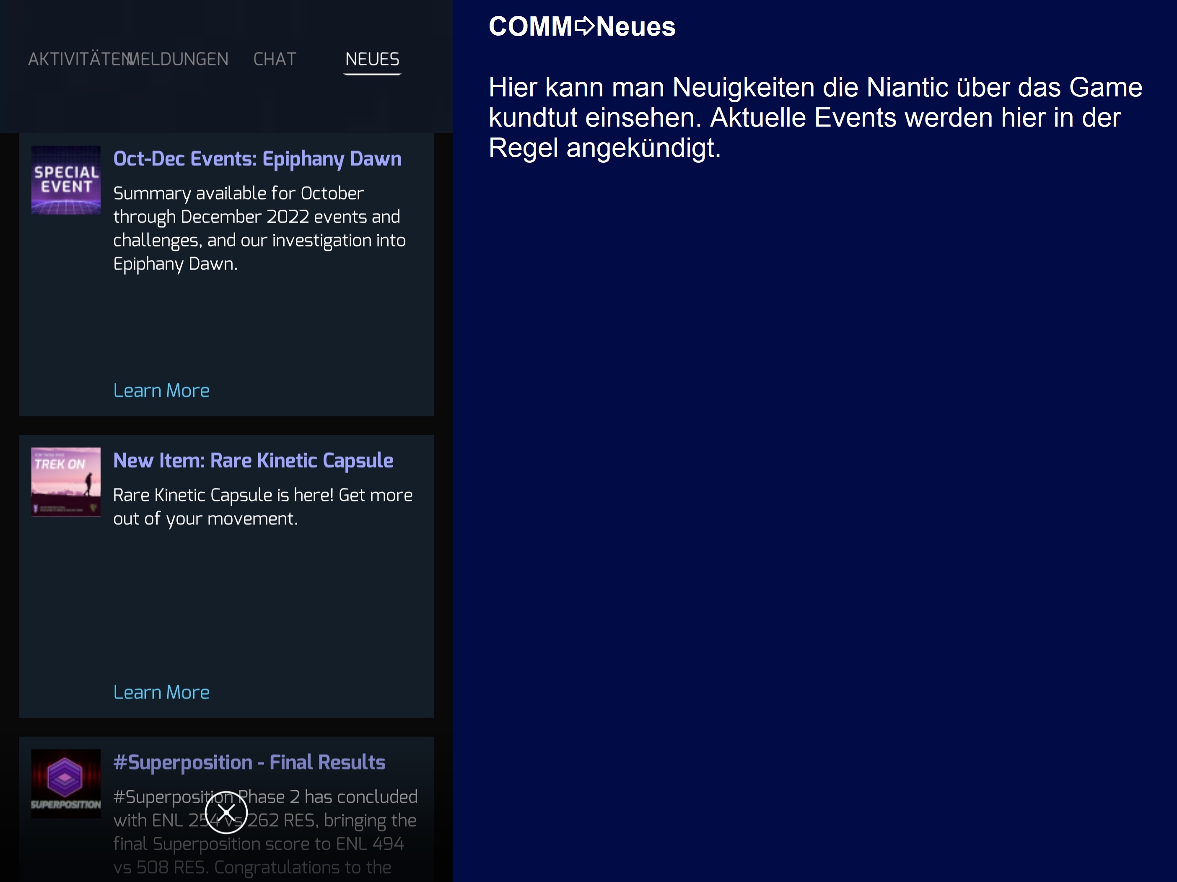Open #Superposition - Final Results headline
1177x882 pixels.
(x=249, y=762)
